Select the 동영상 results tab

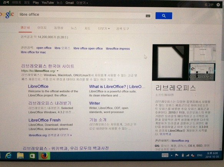(x=58, y=28)
